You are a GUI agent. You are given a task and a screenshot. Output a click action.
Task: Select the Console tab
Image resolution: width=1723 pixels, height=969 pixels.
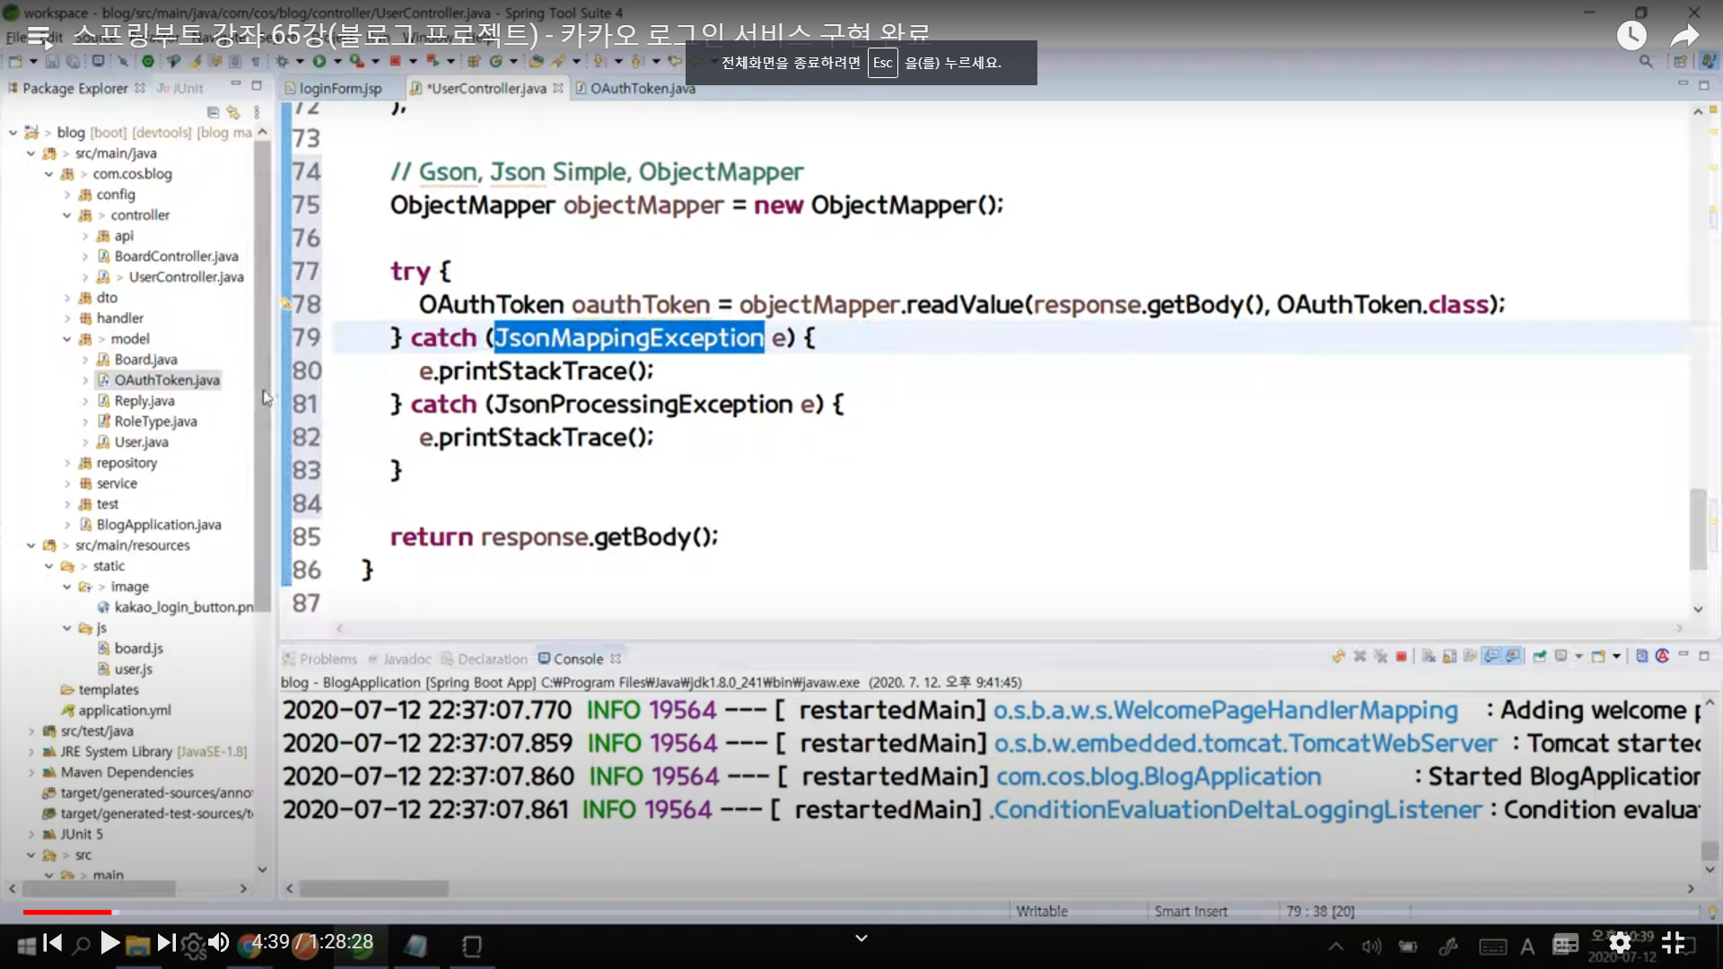tap(578, 659)
